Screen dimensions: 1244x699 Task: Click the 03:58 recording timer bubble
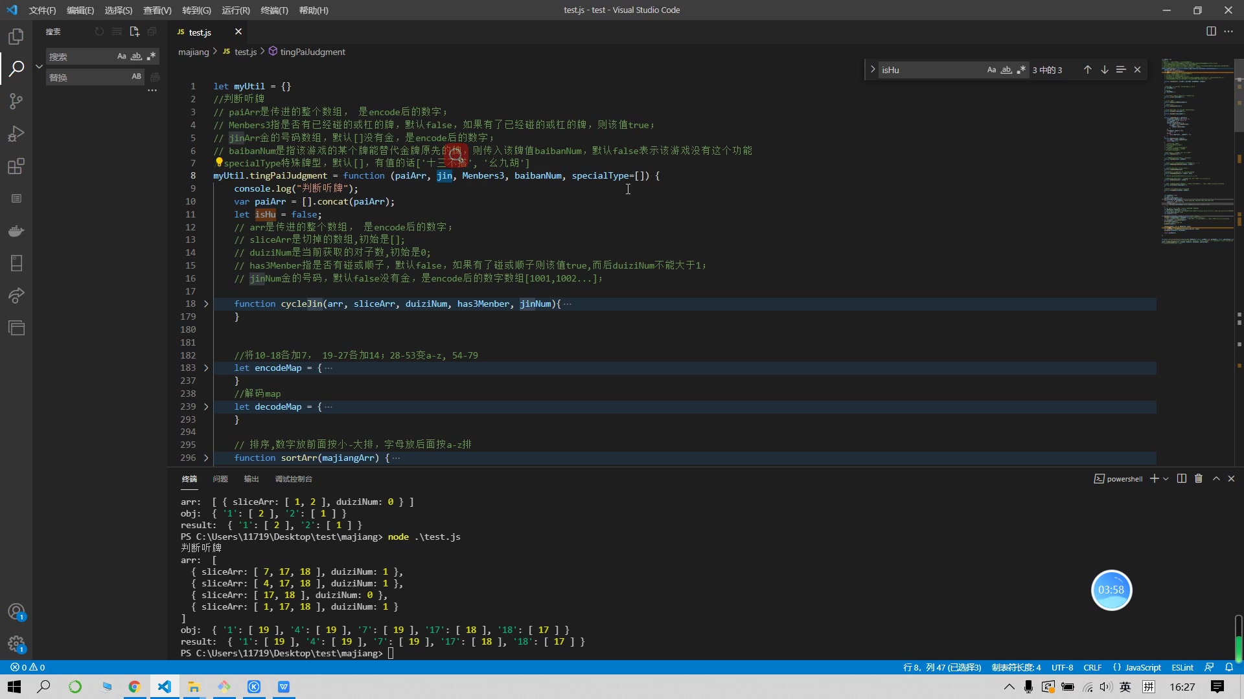click(1111, 590)
